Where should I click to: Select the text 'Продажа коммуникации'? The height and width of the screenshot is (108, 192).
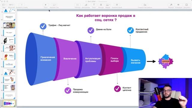click(81, 91)
